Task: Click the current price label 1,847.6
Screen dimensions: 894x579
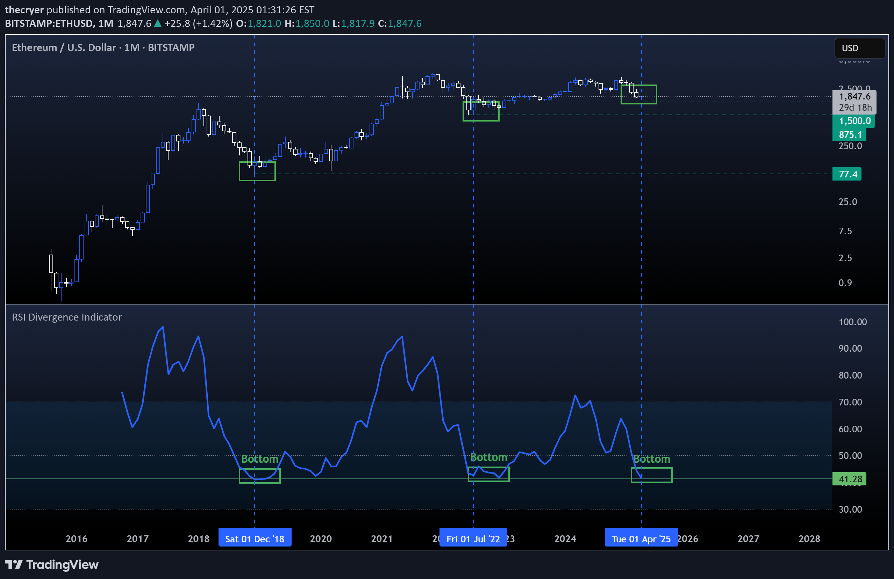Action: [854, 96]
